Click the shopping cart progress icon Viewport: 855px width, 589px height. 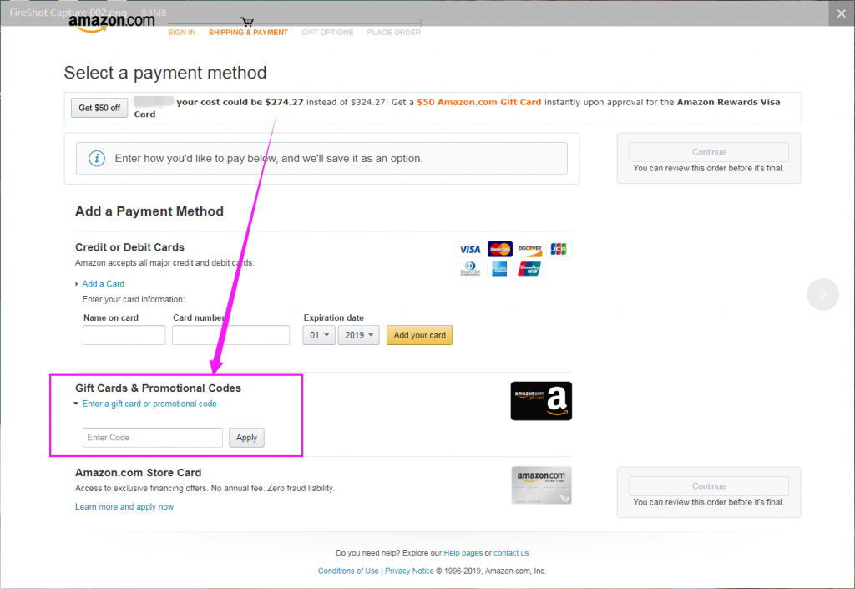[x=247, y=22]
